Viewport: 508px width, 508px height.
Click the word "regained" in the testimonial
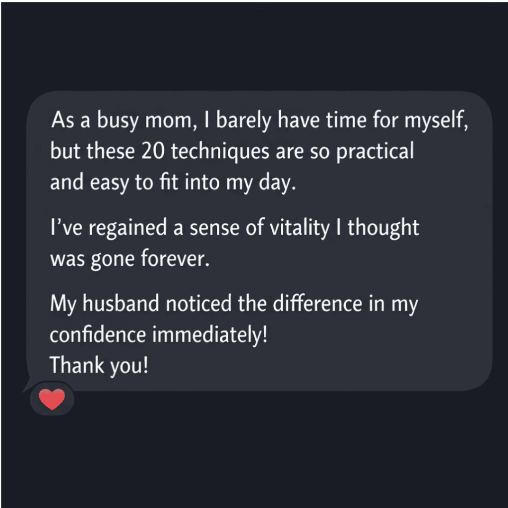pos(124,229)
